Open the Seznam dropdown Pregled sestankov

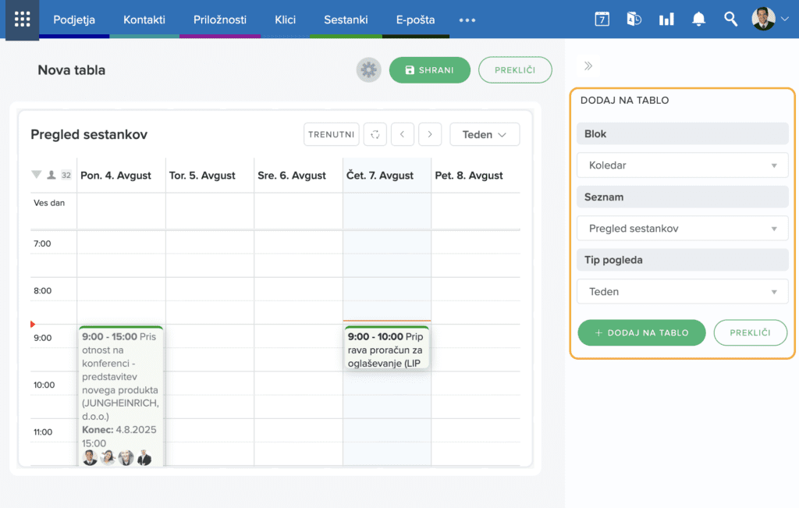click(683, 229)
